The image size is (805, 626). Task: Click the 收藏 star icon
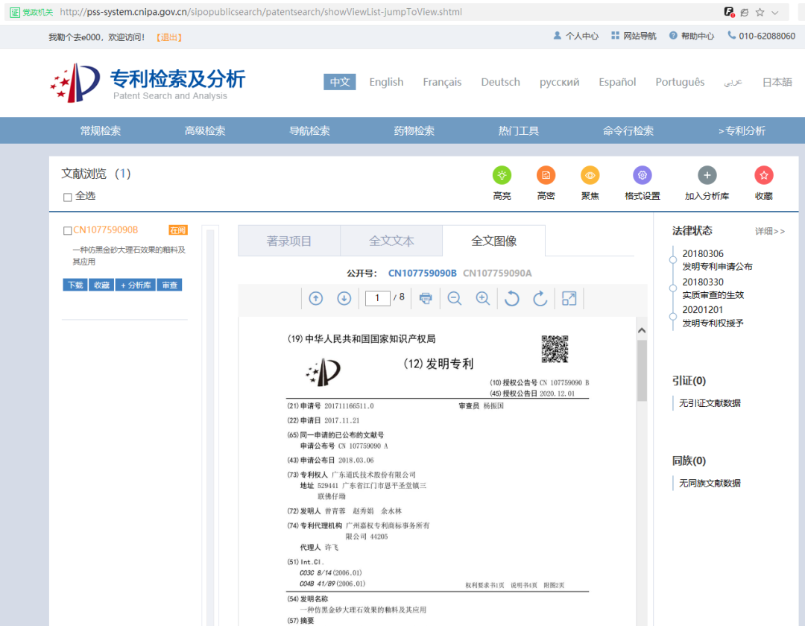(x=763, y=175)
